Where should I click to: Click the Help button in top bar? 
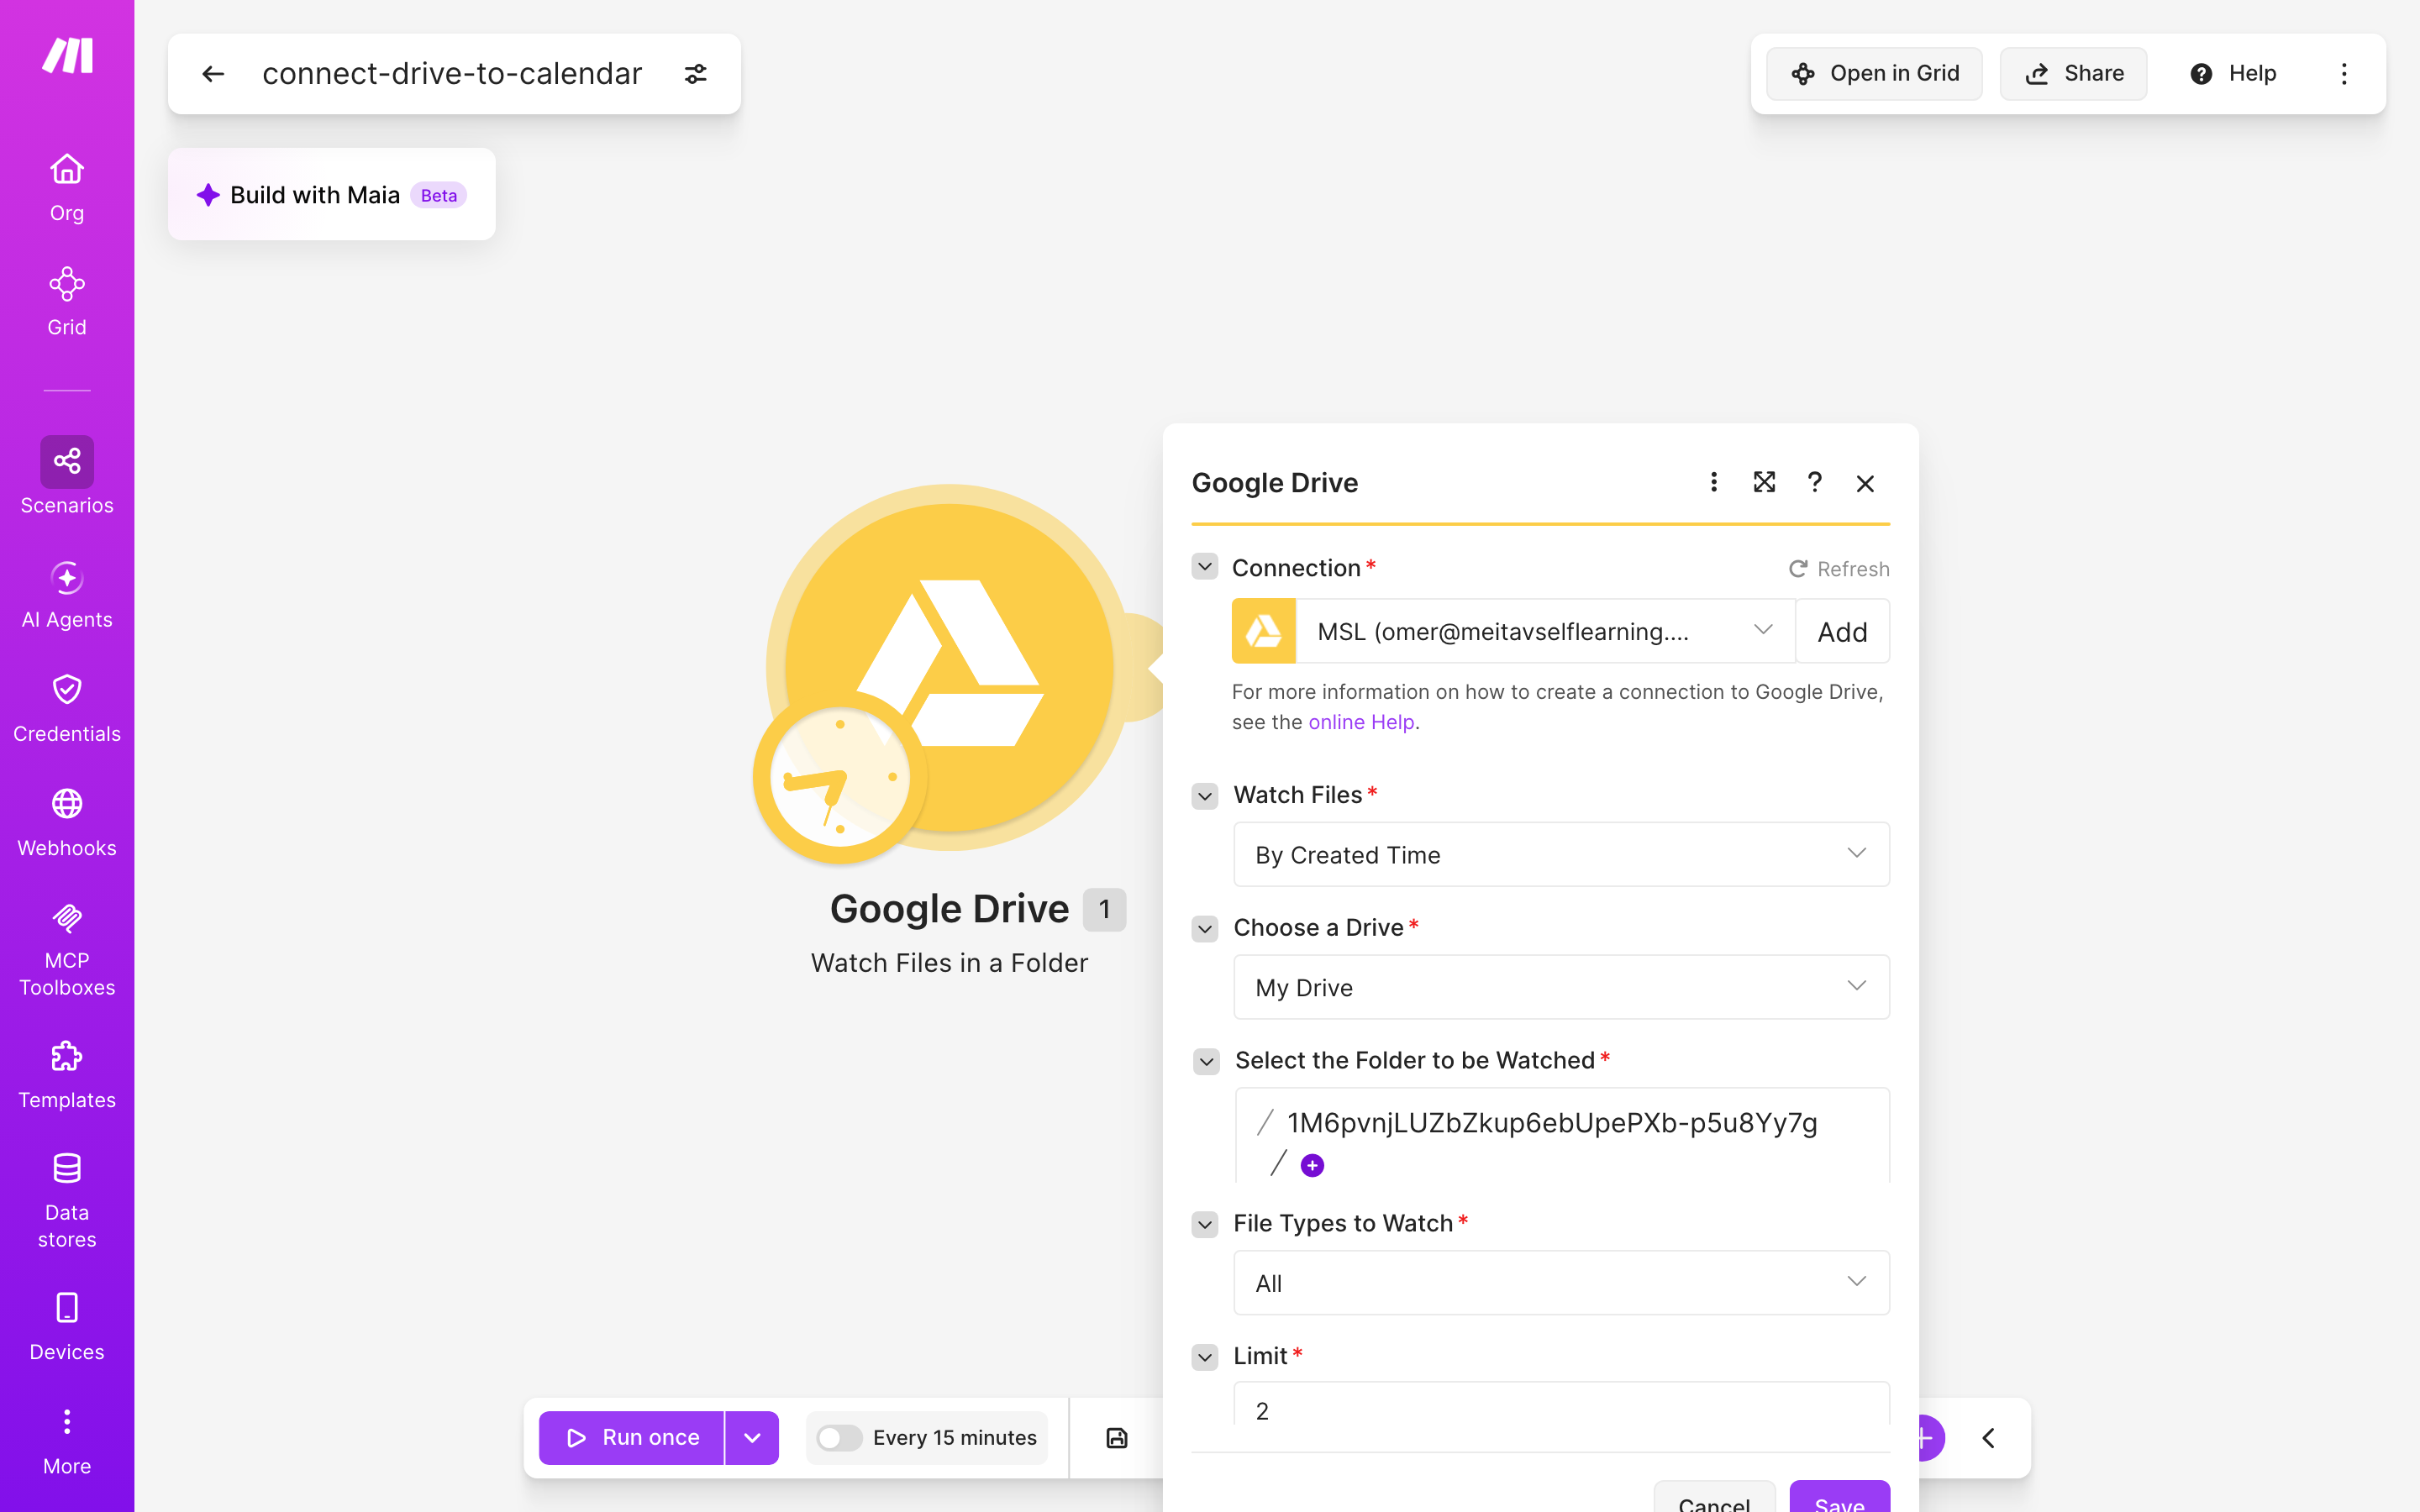[x=2233, y=74]
